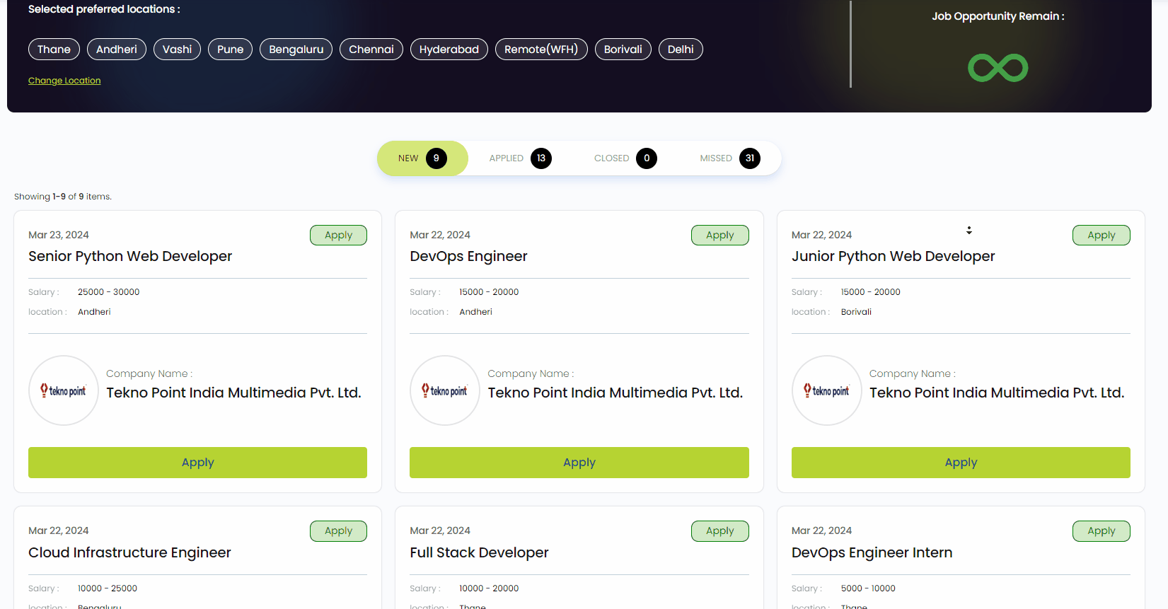The image size is (1168, 609).
Task: Click company name on Senior Python card
Action: point(233,393)
